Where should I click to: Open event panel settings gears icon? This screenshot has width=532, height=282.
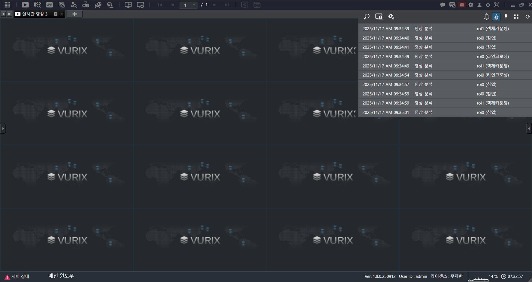pyautogui.click(x=391, y=16)
